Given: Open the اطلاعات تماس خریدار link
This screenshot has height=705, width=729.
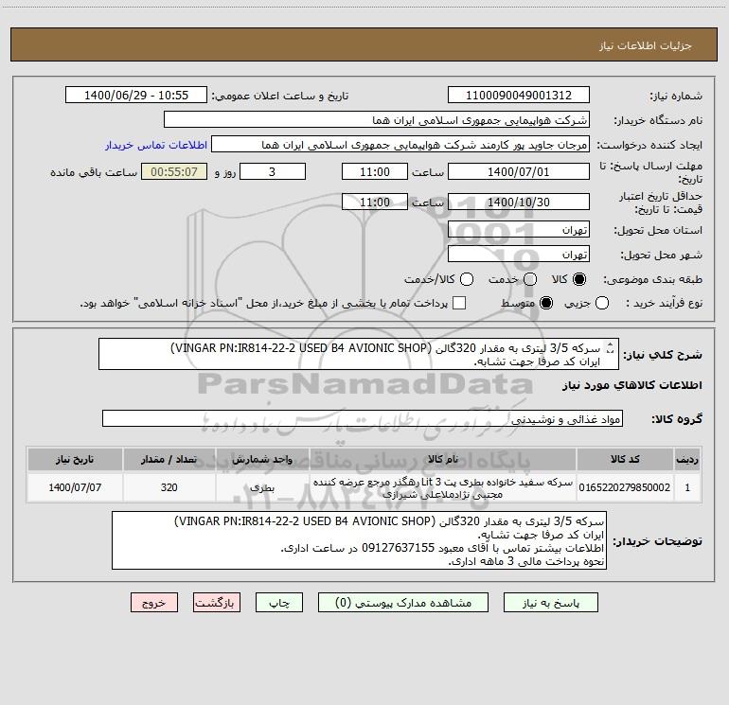Looking at the screenshot, I should point(156,145).
